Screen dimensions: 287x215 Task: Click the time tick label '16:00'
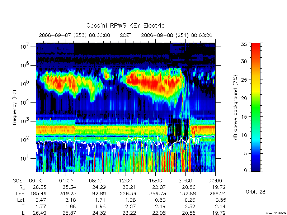(x=155, y=181)
